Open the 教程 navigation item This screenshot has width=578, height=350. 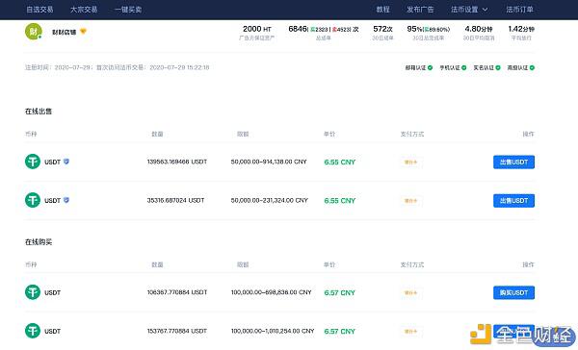[x=383, y=10]
